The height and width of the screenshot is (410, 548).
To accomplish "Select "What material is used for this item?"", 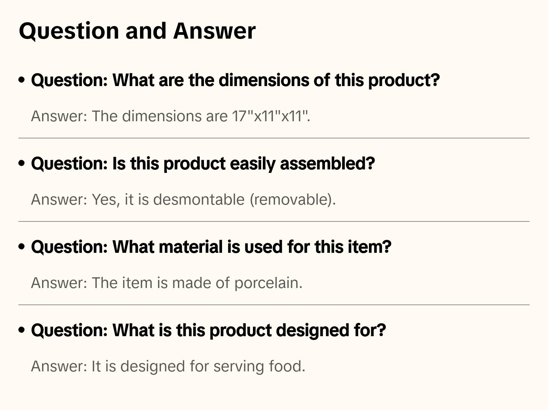I will 211,247.
